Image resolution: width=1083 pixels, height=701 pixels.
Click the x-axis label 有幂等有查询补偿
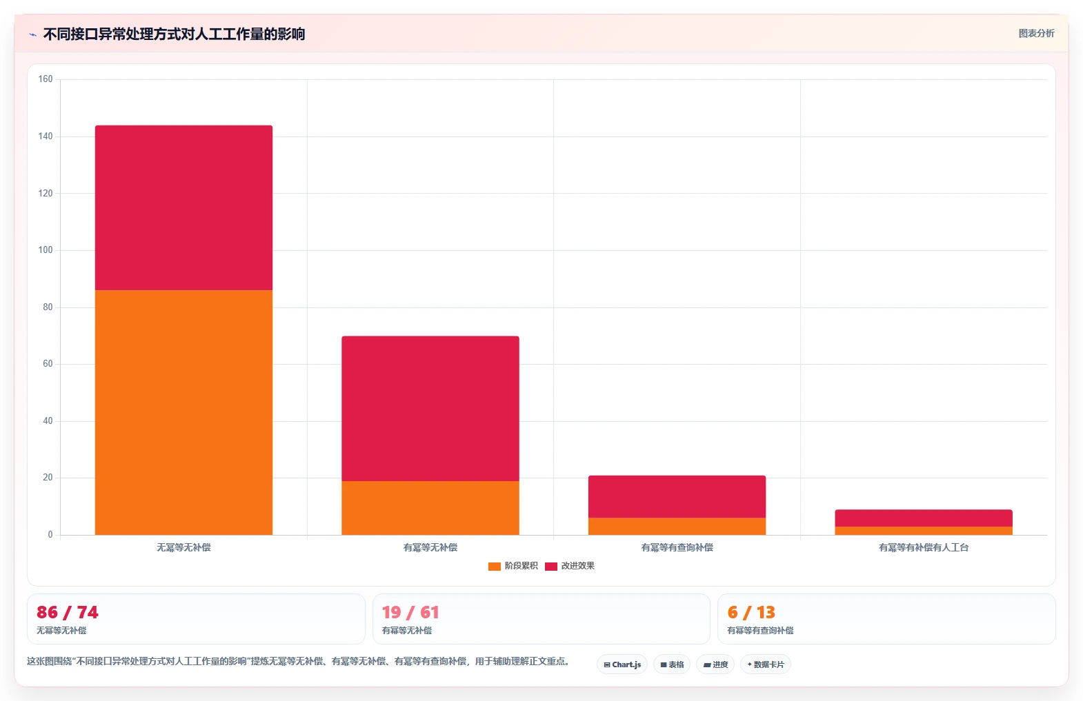[x=677, y=547]
